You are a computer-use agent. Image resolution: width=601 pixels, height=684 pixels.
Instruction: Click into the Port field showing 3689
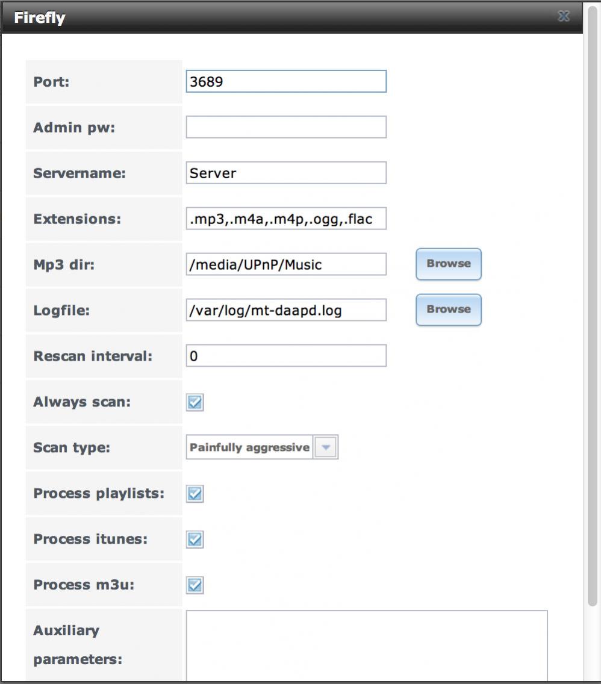point(286,81)
